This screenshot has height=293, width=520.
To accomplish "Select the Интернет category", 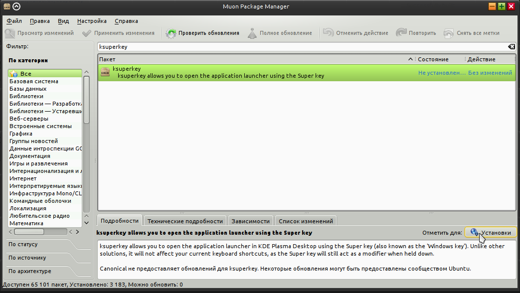I will pos(45,178).
